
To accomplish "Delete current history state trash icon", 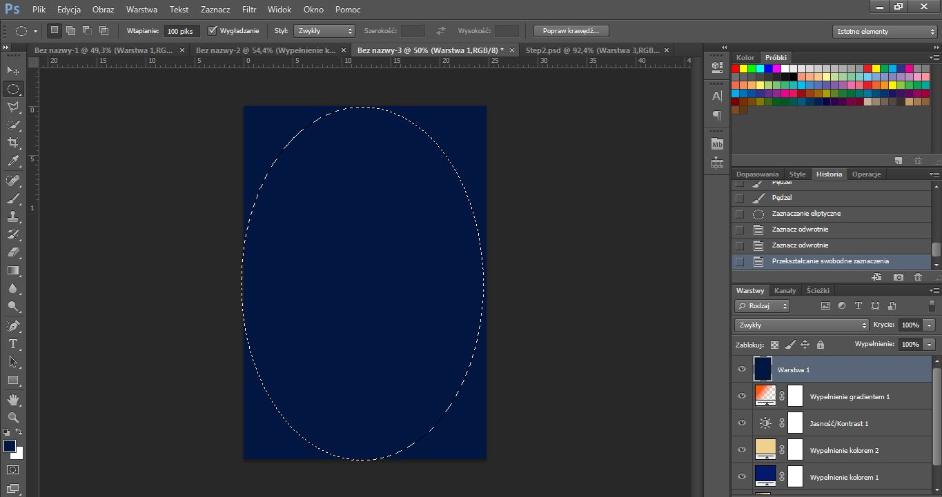I will [x=918, y=276].
